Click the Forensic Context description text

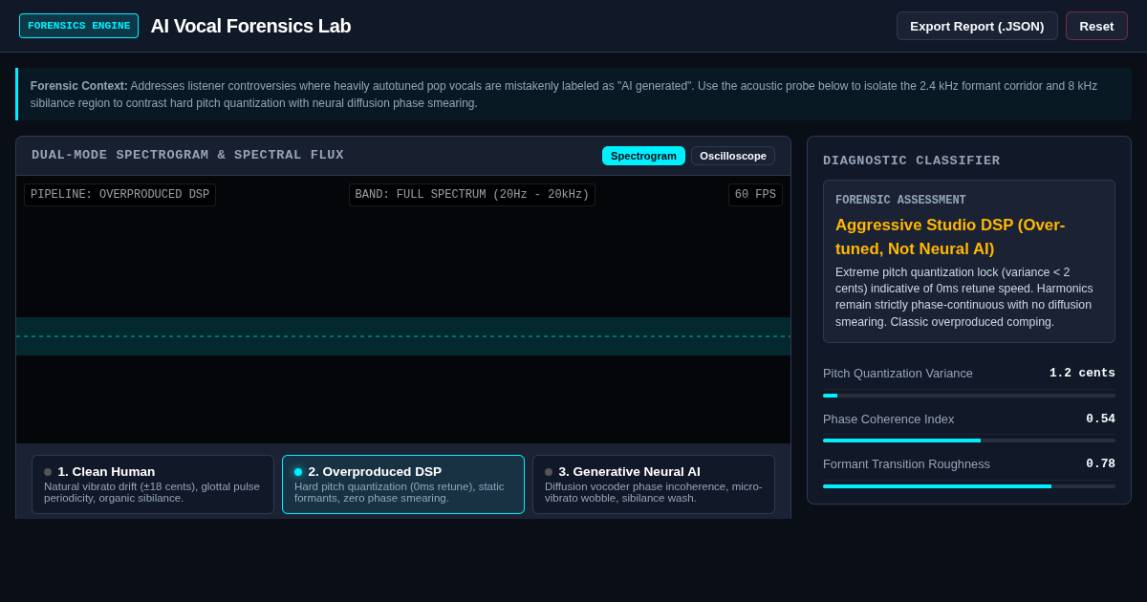tap(573, 95)
